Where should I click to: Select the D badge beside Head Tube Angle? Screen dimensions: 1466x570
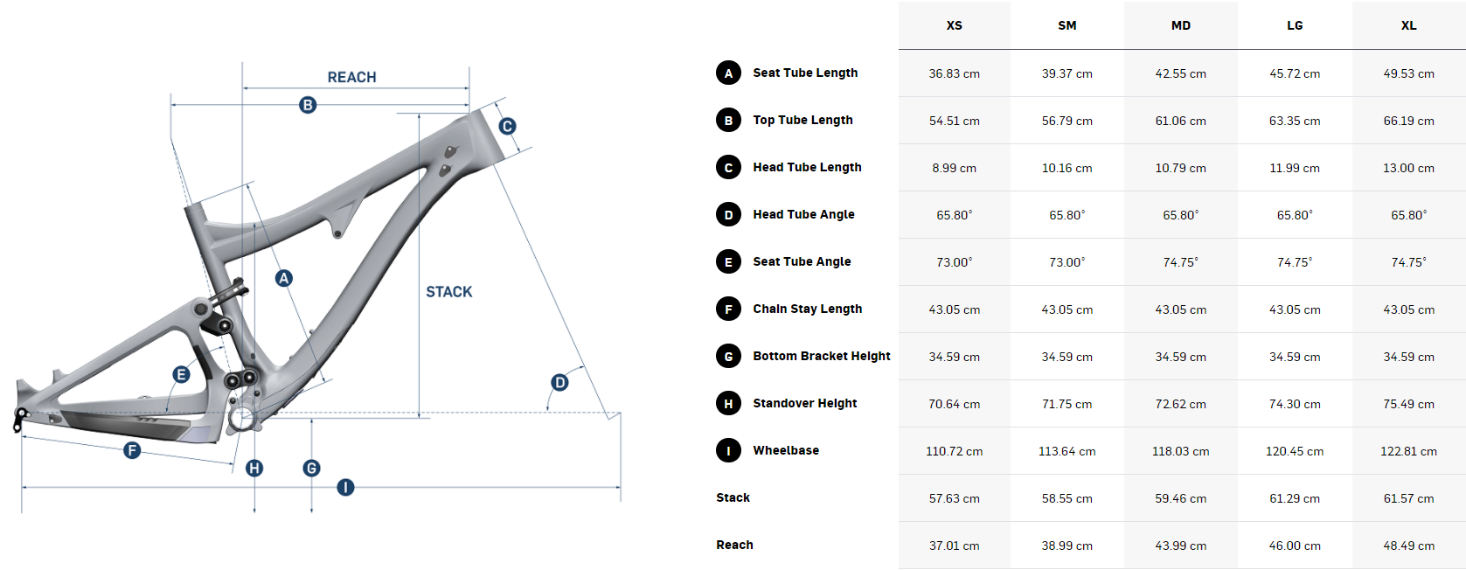tap(728, 215)
